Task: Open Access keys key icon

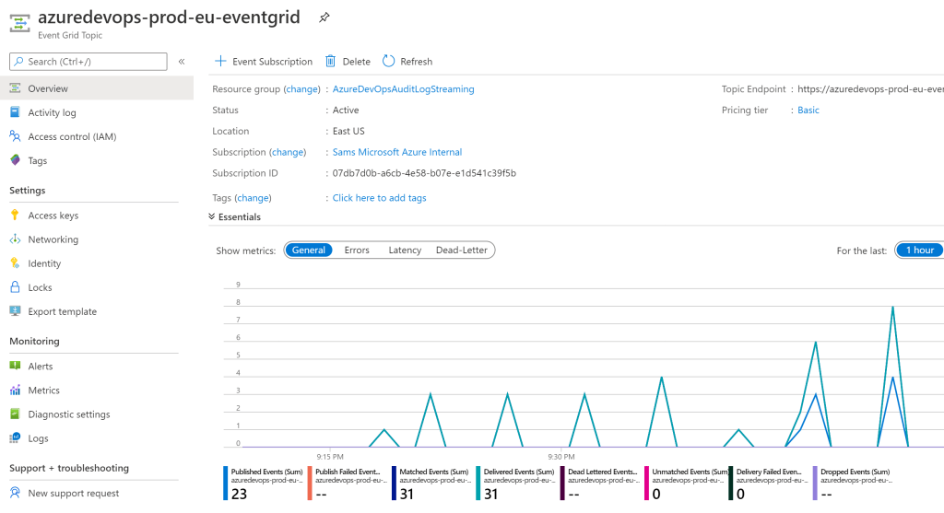Action: click(15, 216)
